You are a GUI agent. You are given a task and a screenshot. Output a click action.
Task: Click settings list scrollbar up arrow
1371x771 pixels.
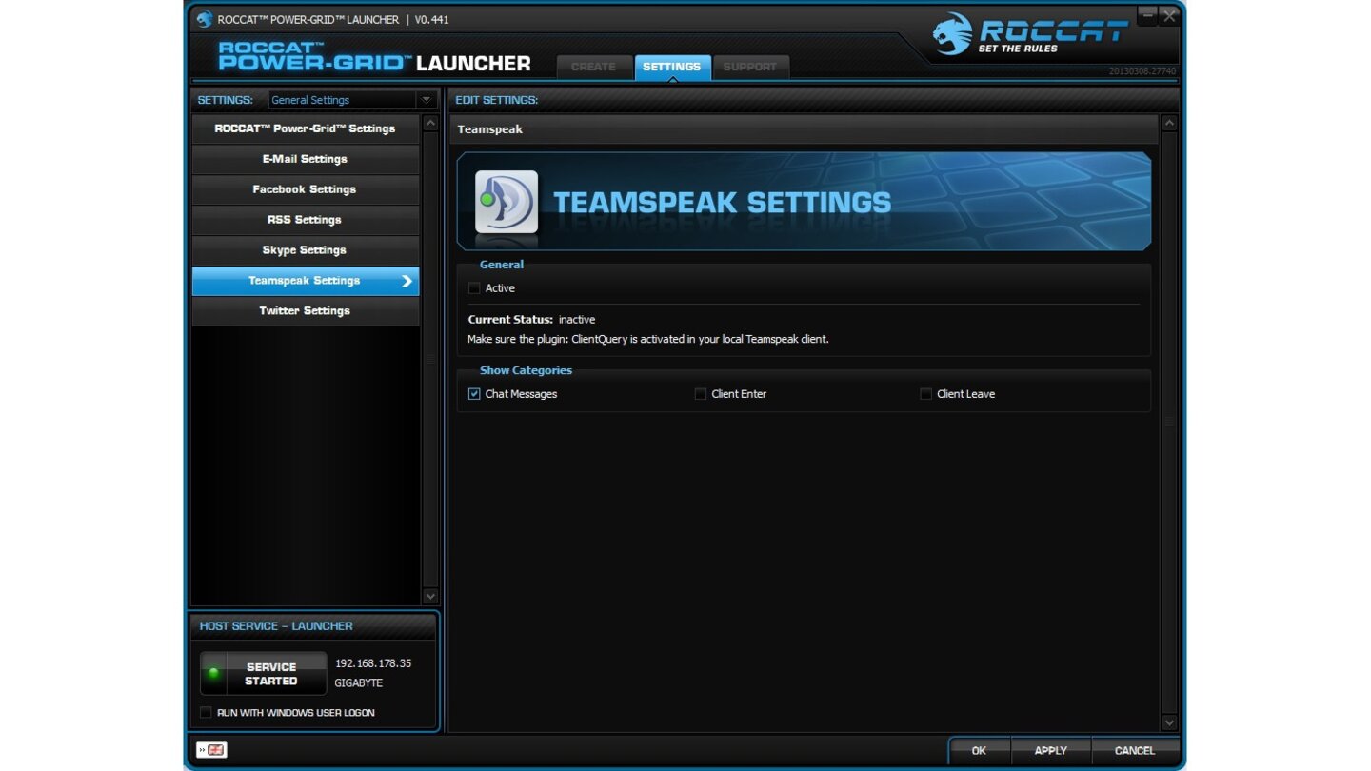[429, 124]
